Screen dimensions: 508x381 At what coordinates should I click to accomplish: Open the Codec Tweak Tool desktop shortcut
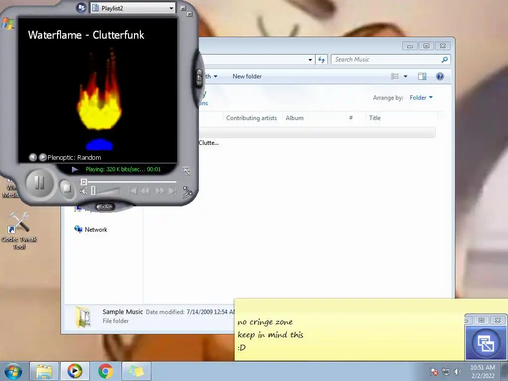[19, 231]
